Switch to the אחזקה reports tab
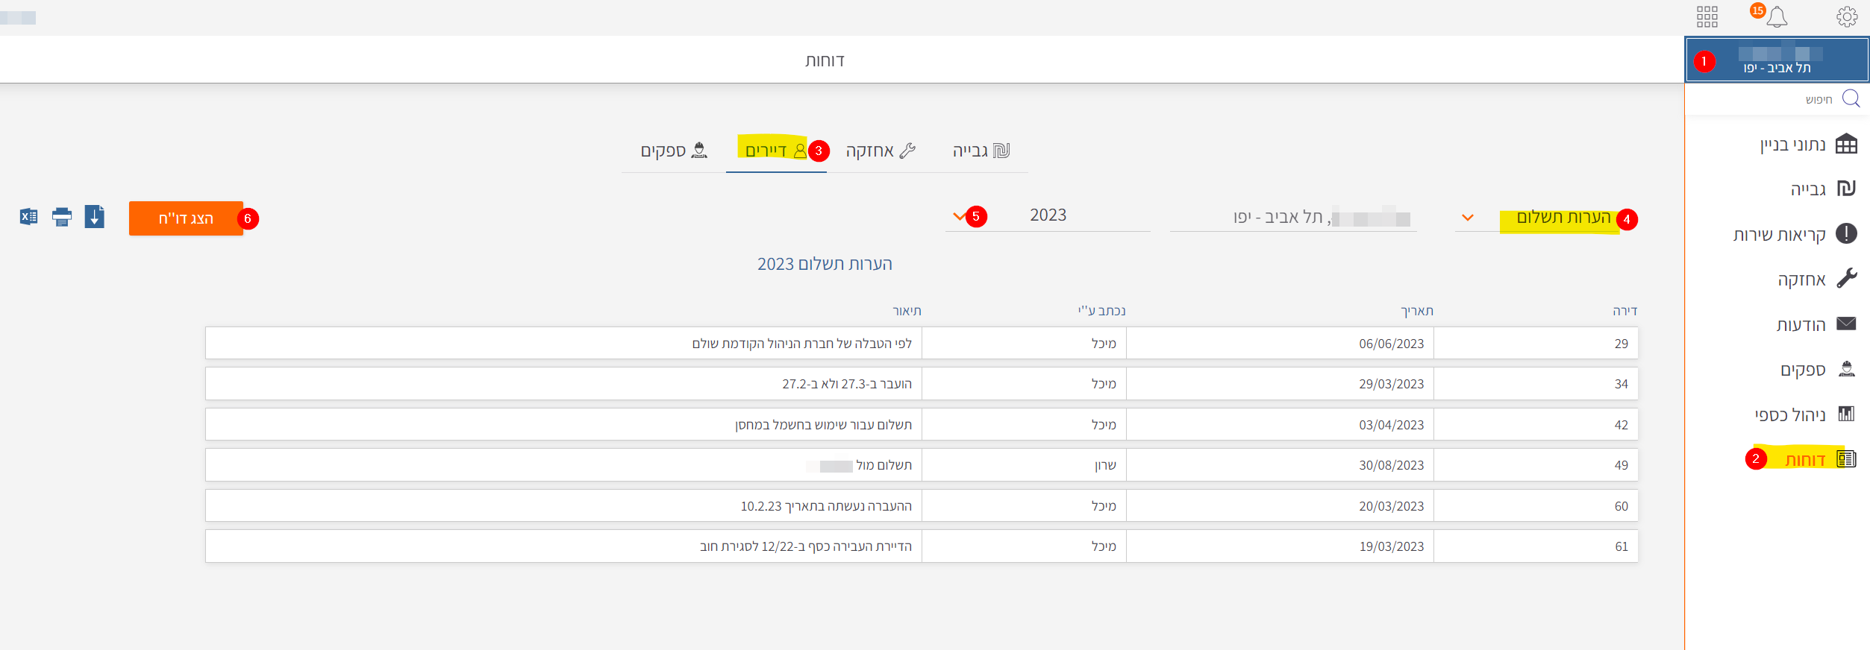 click(x=880, y=151)
